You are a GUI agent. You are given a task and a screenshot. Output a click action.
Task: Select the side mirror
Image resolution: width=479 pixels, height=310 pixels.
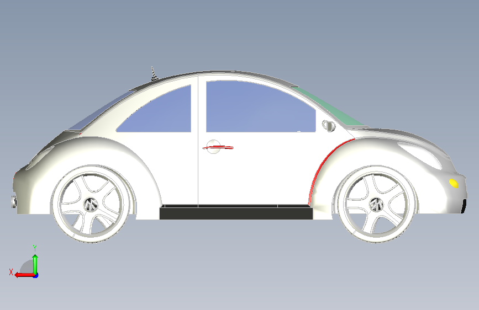329,125
